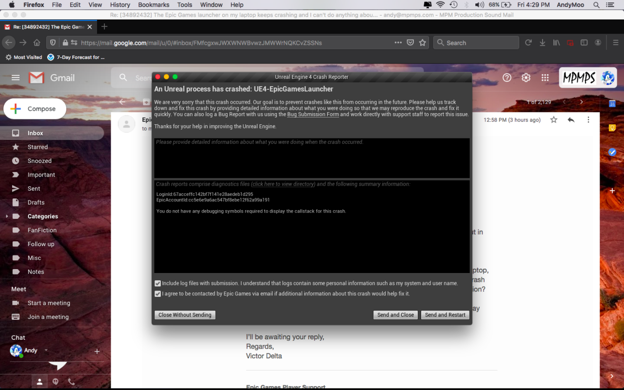The height and width of the screenshot is (390, 624).
Task: Open the Bookmarks menu
Action: pos(154,5)
